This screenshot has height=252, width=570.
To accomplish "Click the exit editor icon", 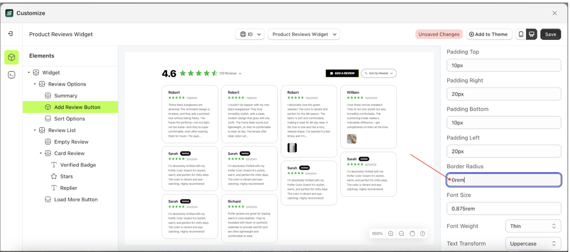I will [x=11, y=34].
